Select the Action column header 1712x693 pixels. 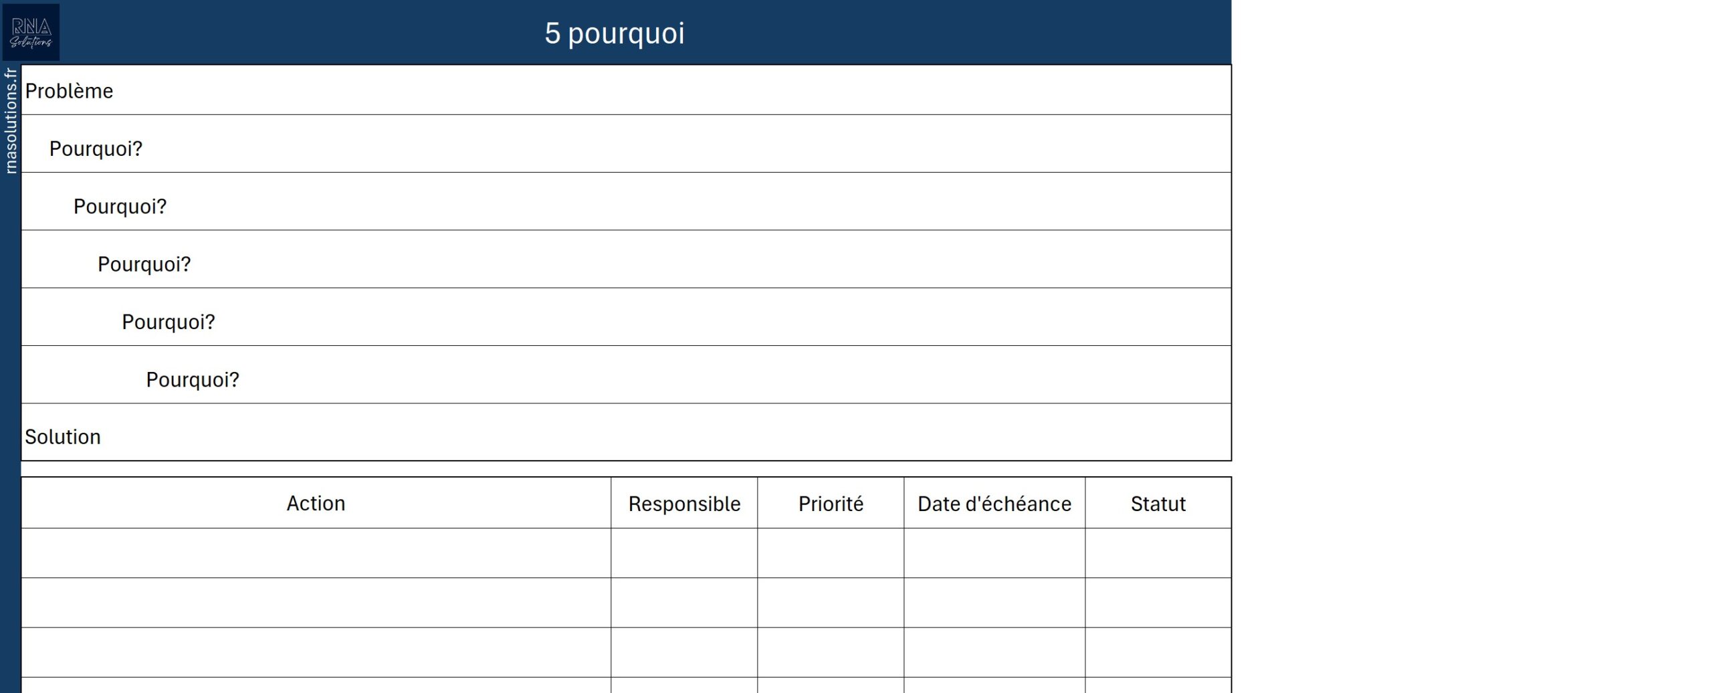[x=316, y=503]
